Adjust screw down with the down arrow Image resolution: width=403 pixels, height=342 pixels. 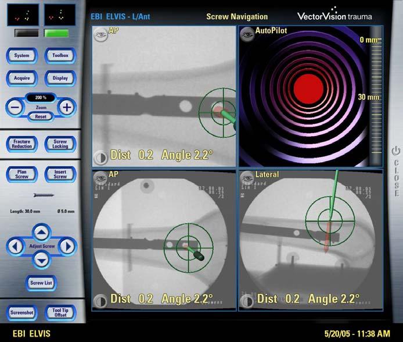41,261
